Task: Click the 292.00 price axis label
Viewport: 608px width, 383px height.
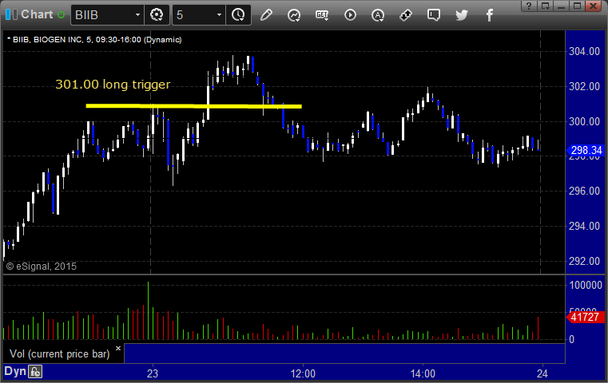Action: 584,262
